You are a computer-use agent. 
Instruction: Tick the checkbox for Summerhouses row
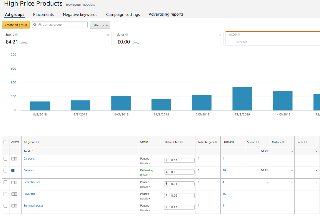tap(6, 206)
